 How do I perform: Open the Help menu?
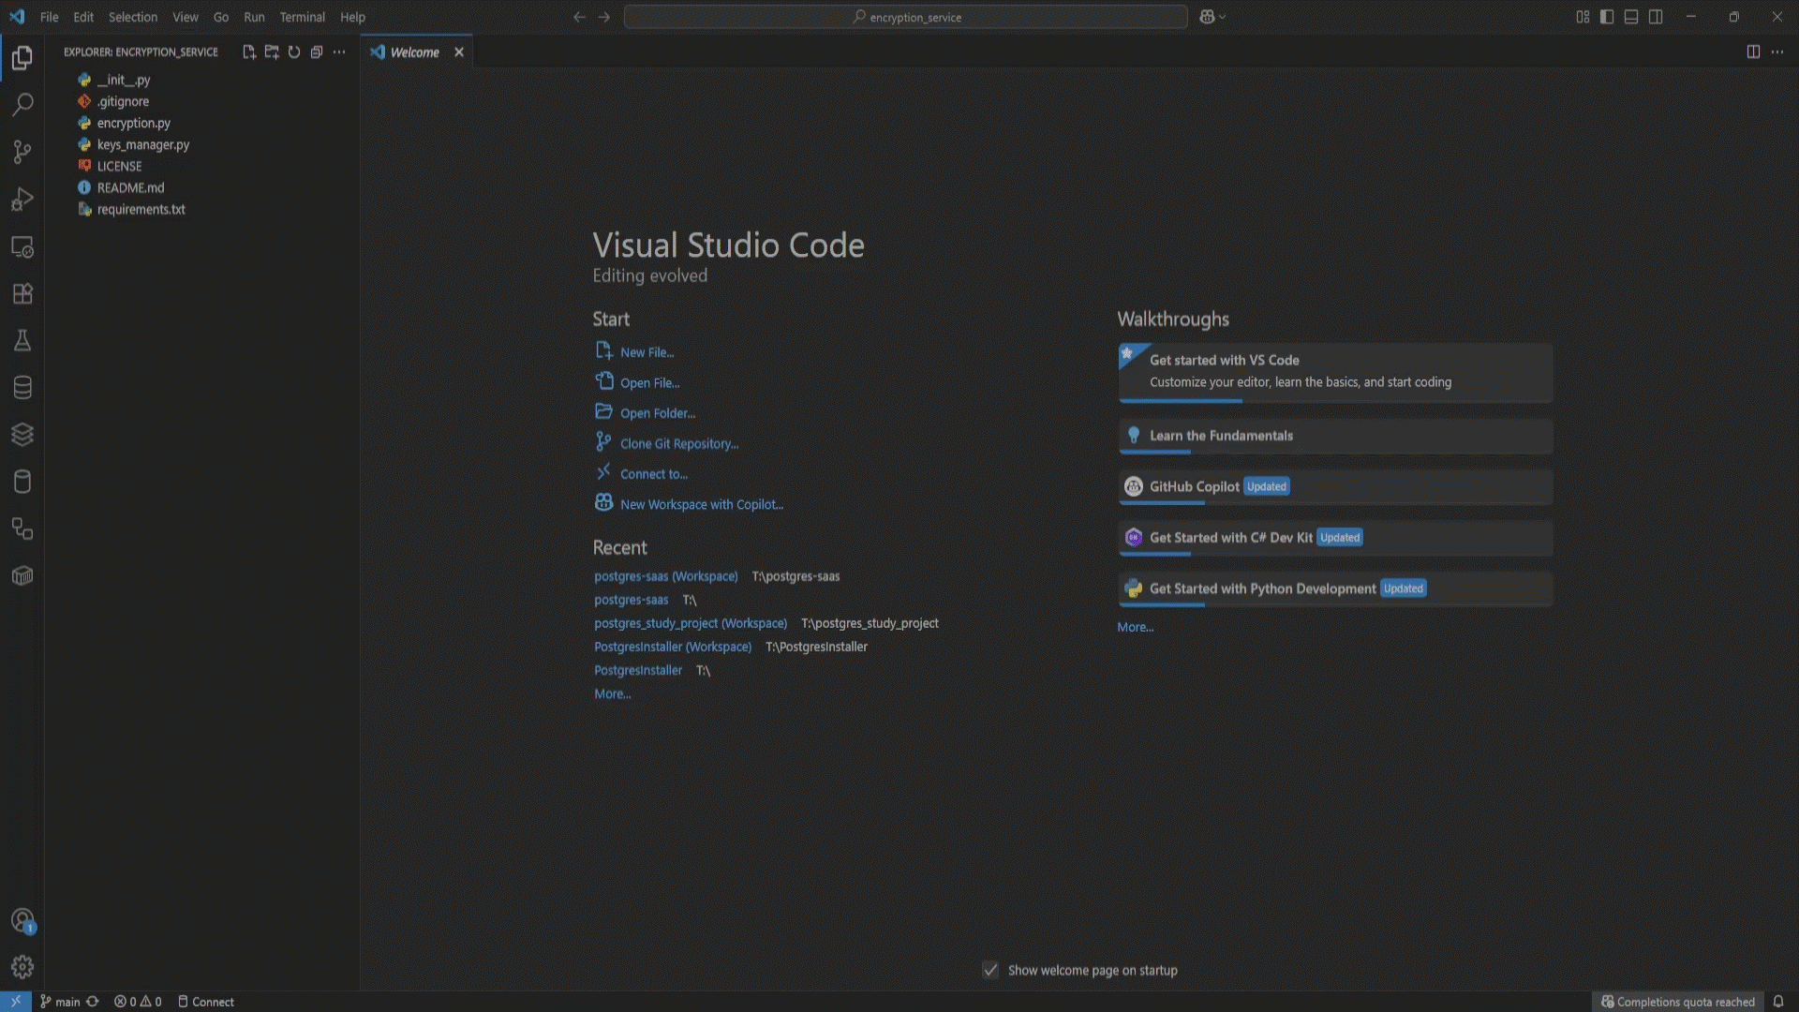click(352, 17)
